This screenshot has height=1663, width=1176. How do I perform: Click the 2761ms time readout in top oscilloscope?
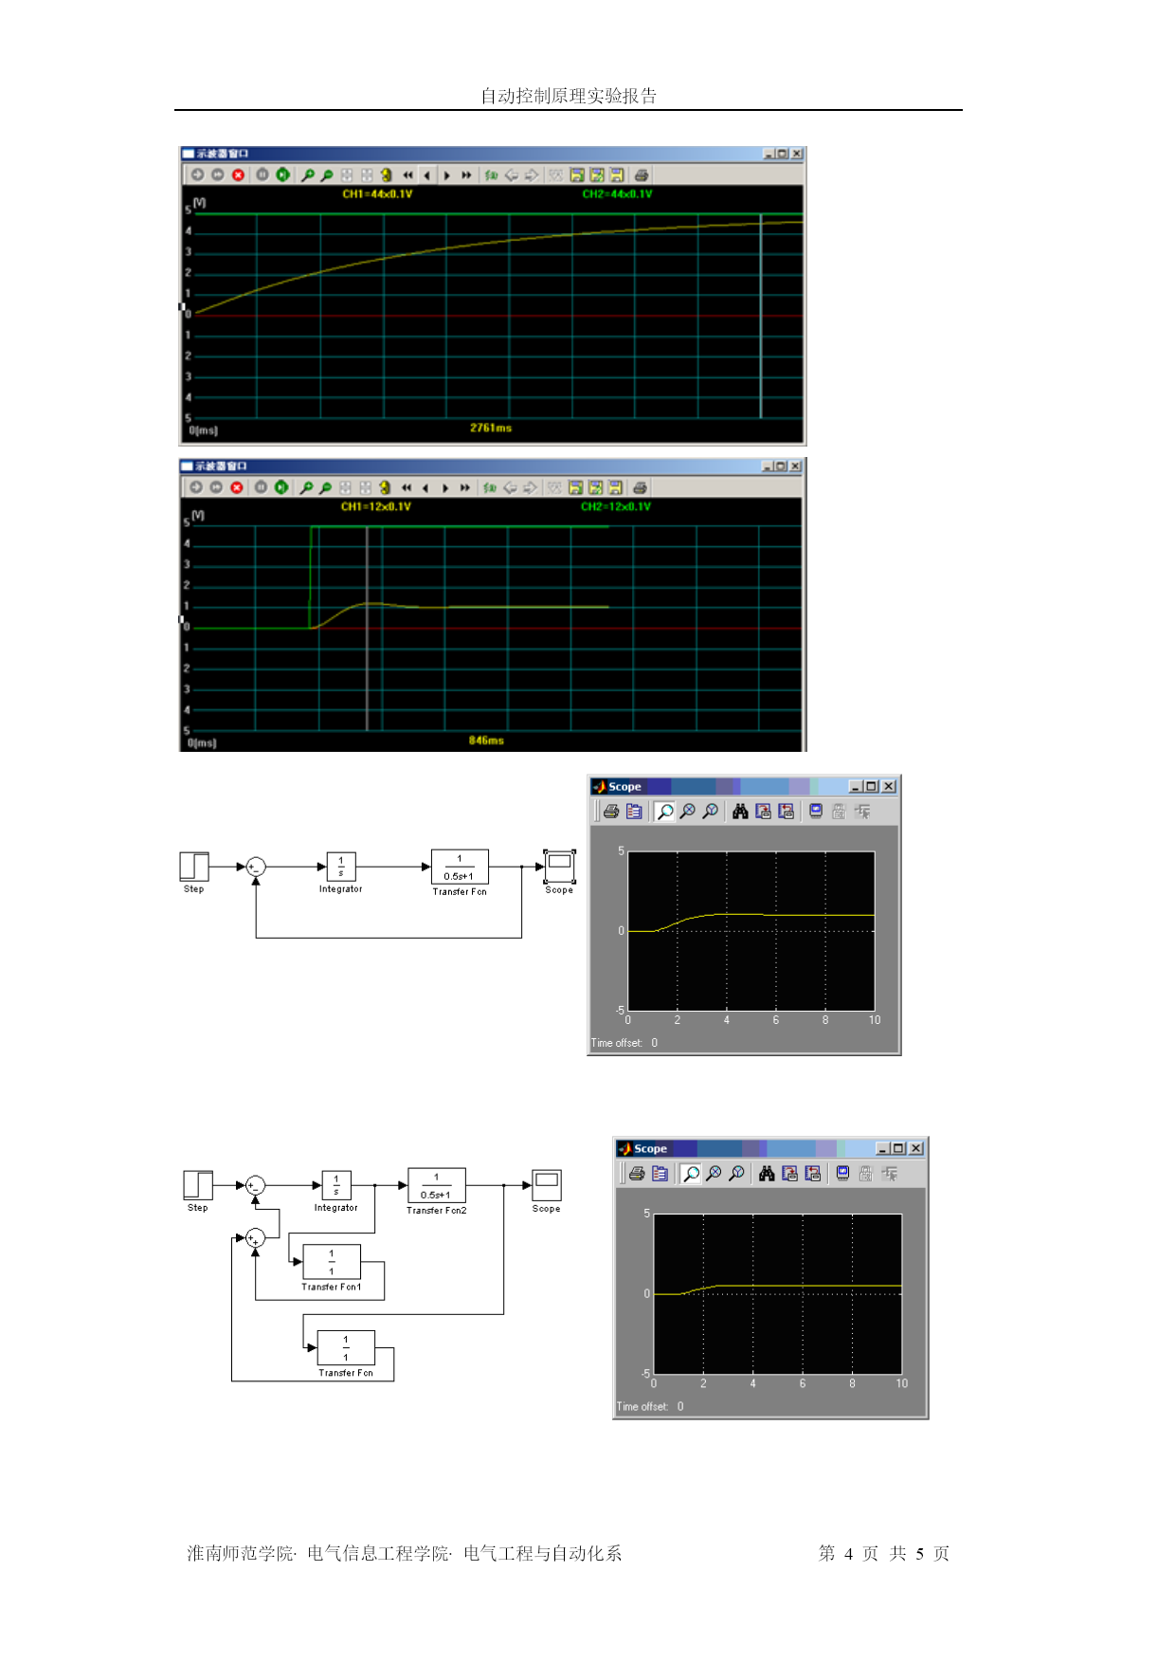pyautogui.click(x=491, y=429)
